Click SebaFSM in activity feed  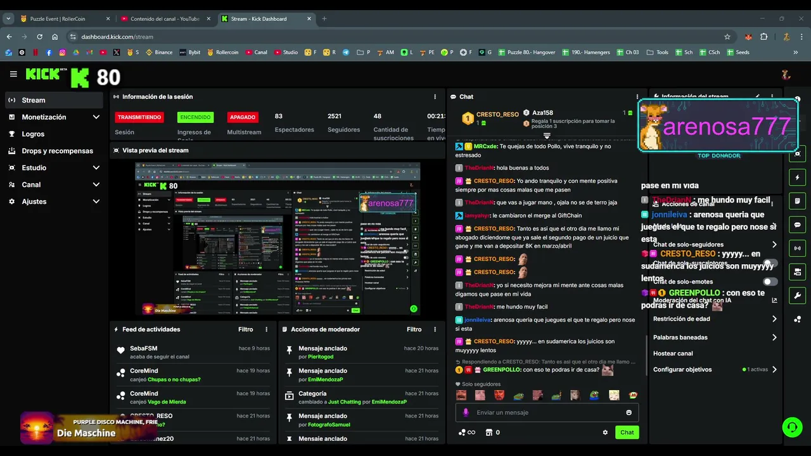(x=143, y=348)
